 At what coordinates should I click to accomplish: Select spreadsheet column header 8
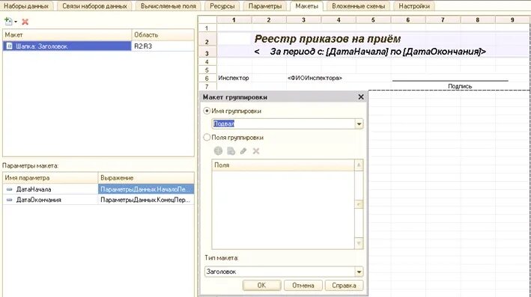point(478,20)
